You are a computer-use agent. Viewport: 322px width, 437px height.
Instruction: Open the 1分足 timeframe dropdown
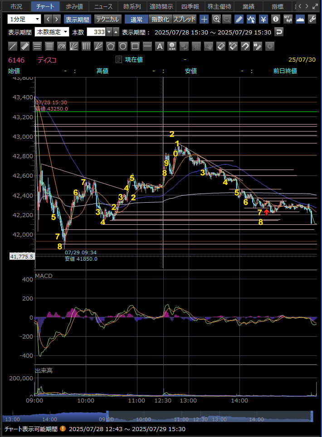click(24, 19)
